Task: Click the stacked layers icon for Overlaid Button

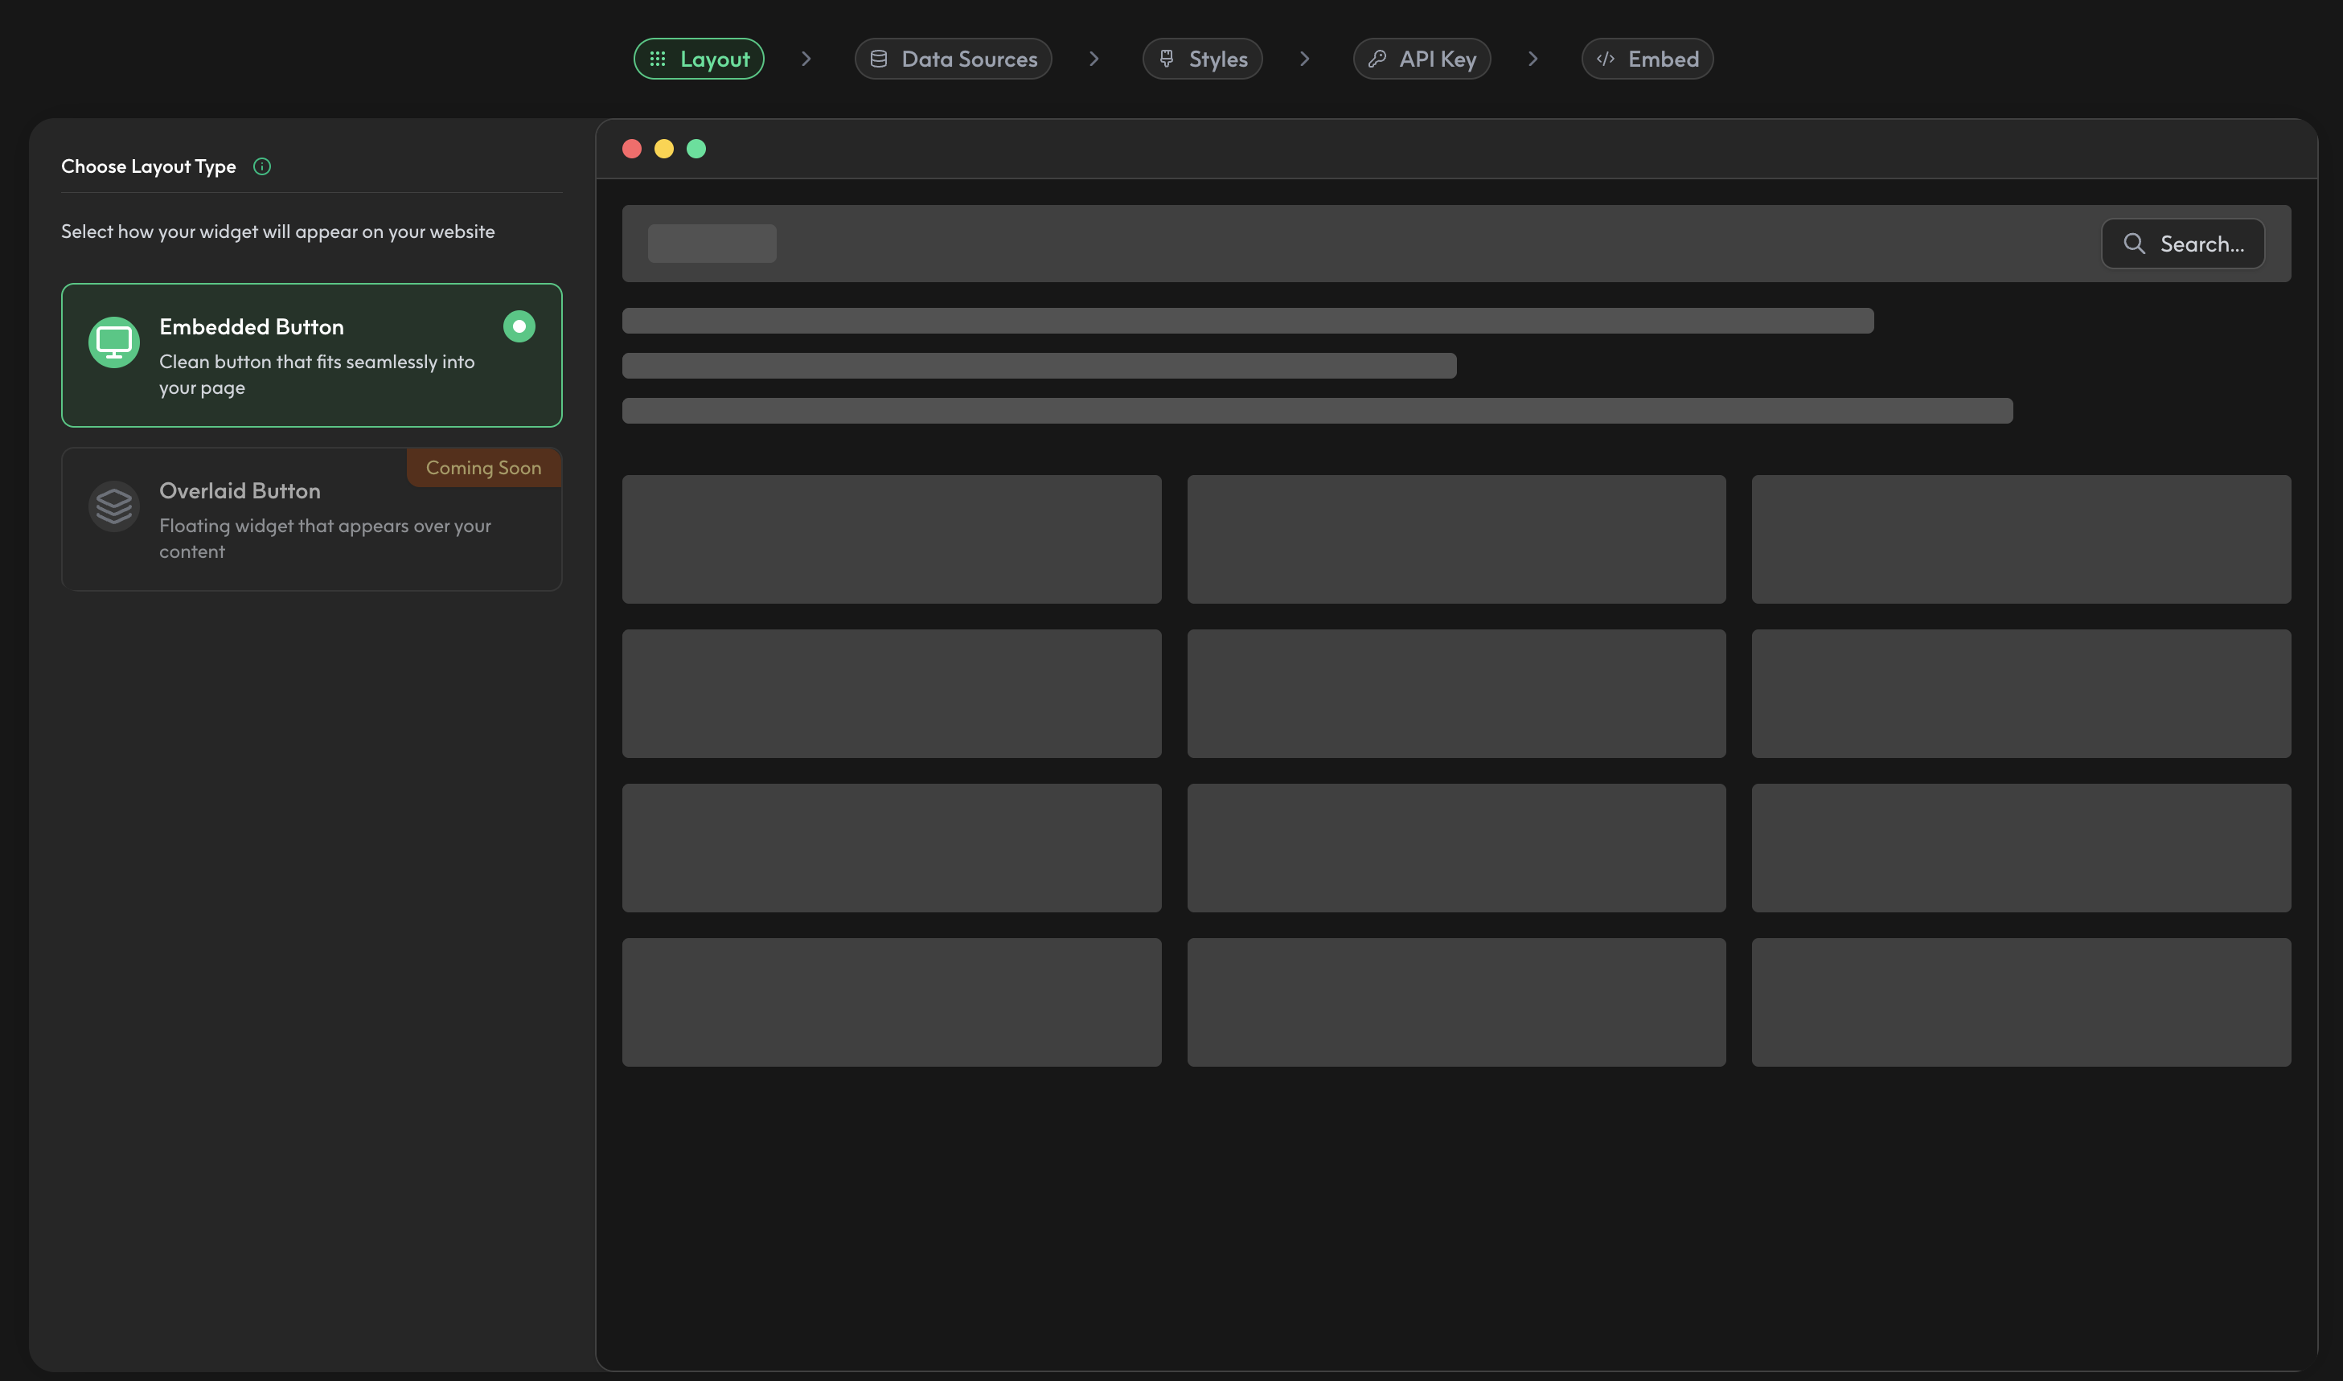Action: [x=113, y=506]
